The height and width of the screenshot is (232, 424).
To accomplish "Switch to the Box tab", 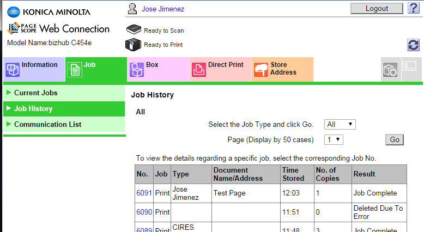I will tap(158, 69).
